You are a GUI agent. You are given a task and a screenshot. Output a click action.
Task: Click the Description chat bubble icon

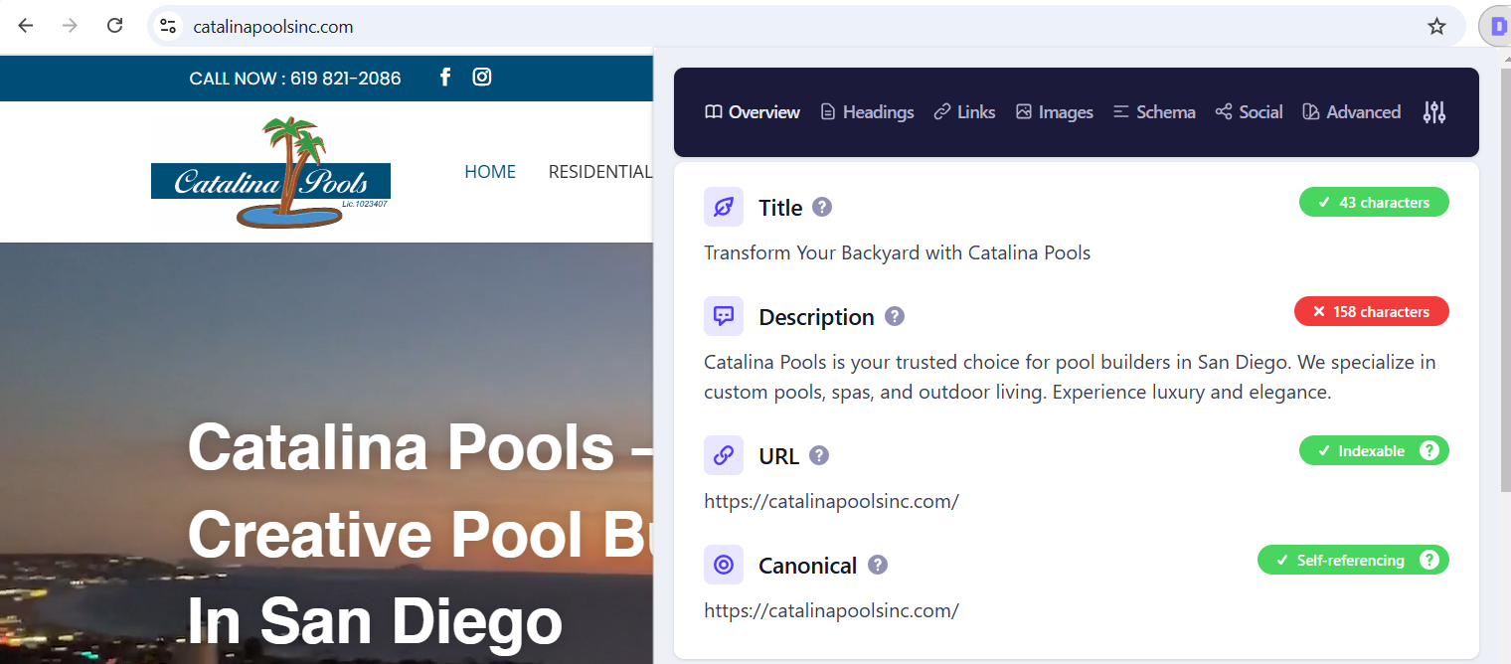coord(724,317)
